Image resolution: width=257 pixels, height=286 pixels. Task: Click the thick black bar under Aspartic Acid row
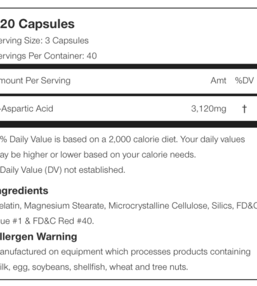128,124
